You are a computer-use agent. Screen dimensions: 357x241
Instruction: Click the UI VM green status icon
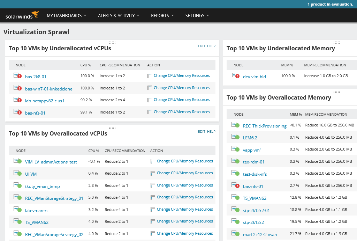click(x=17, y=173)
